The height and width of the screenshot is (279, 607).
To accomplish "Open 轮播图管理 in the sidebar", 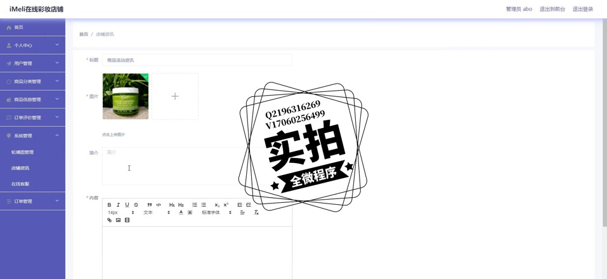I will 22,152.
